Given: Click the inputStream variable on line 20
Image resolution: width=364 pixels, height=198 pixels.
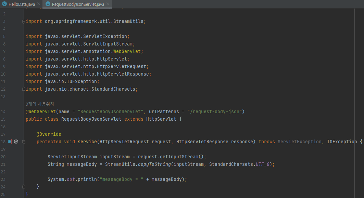Looking at the screenshot, I should 115,157.
